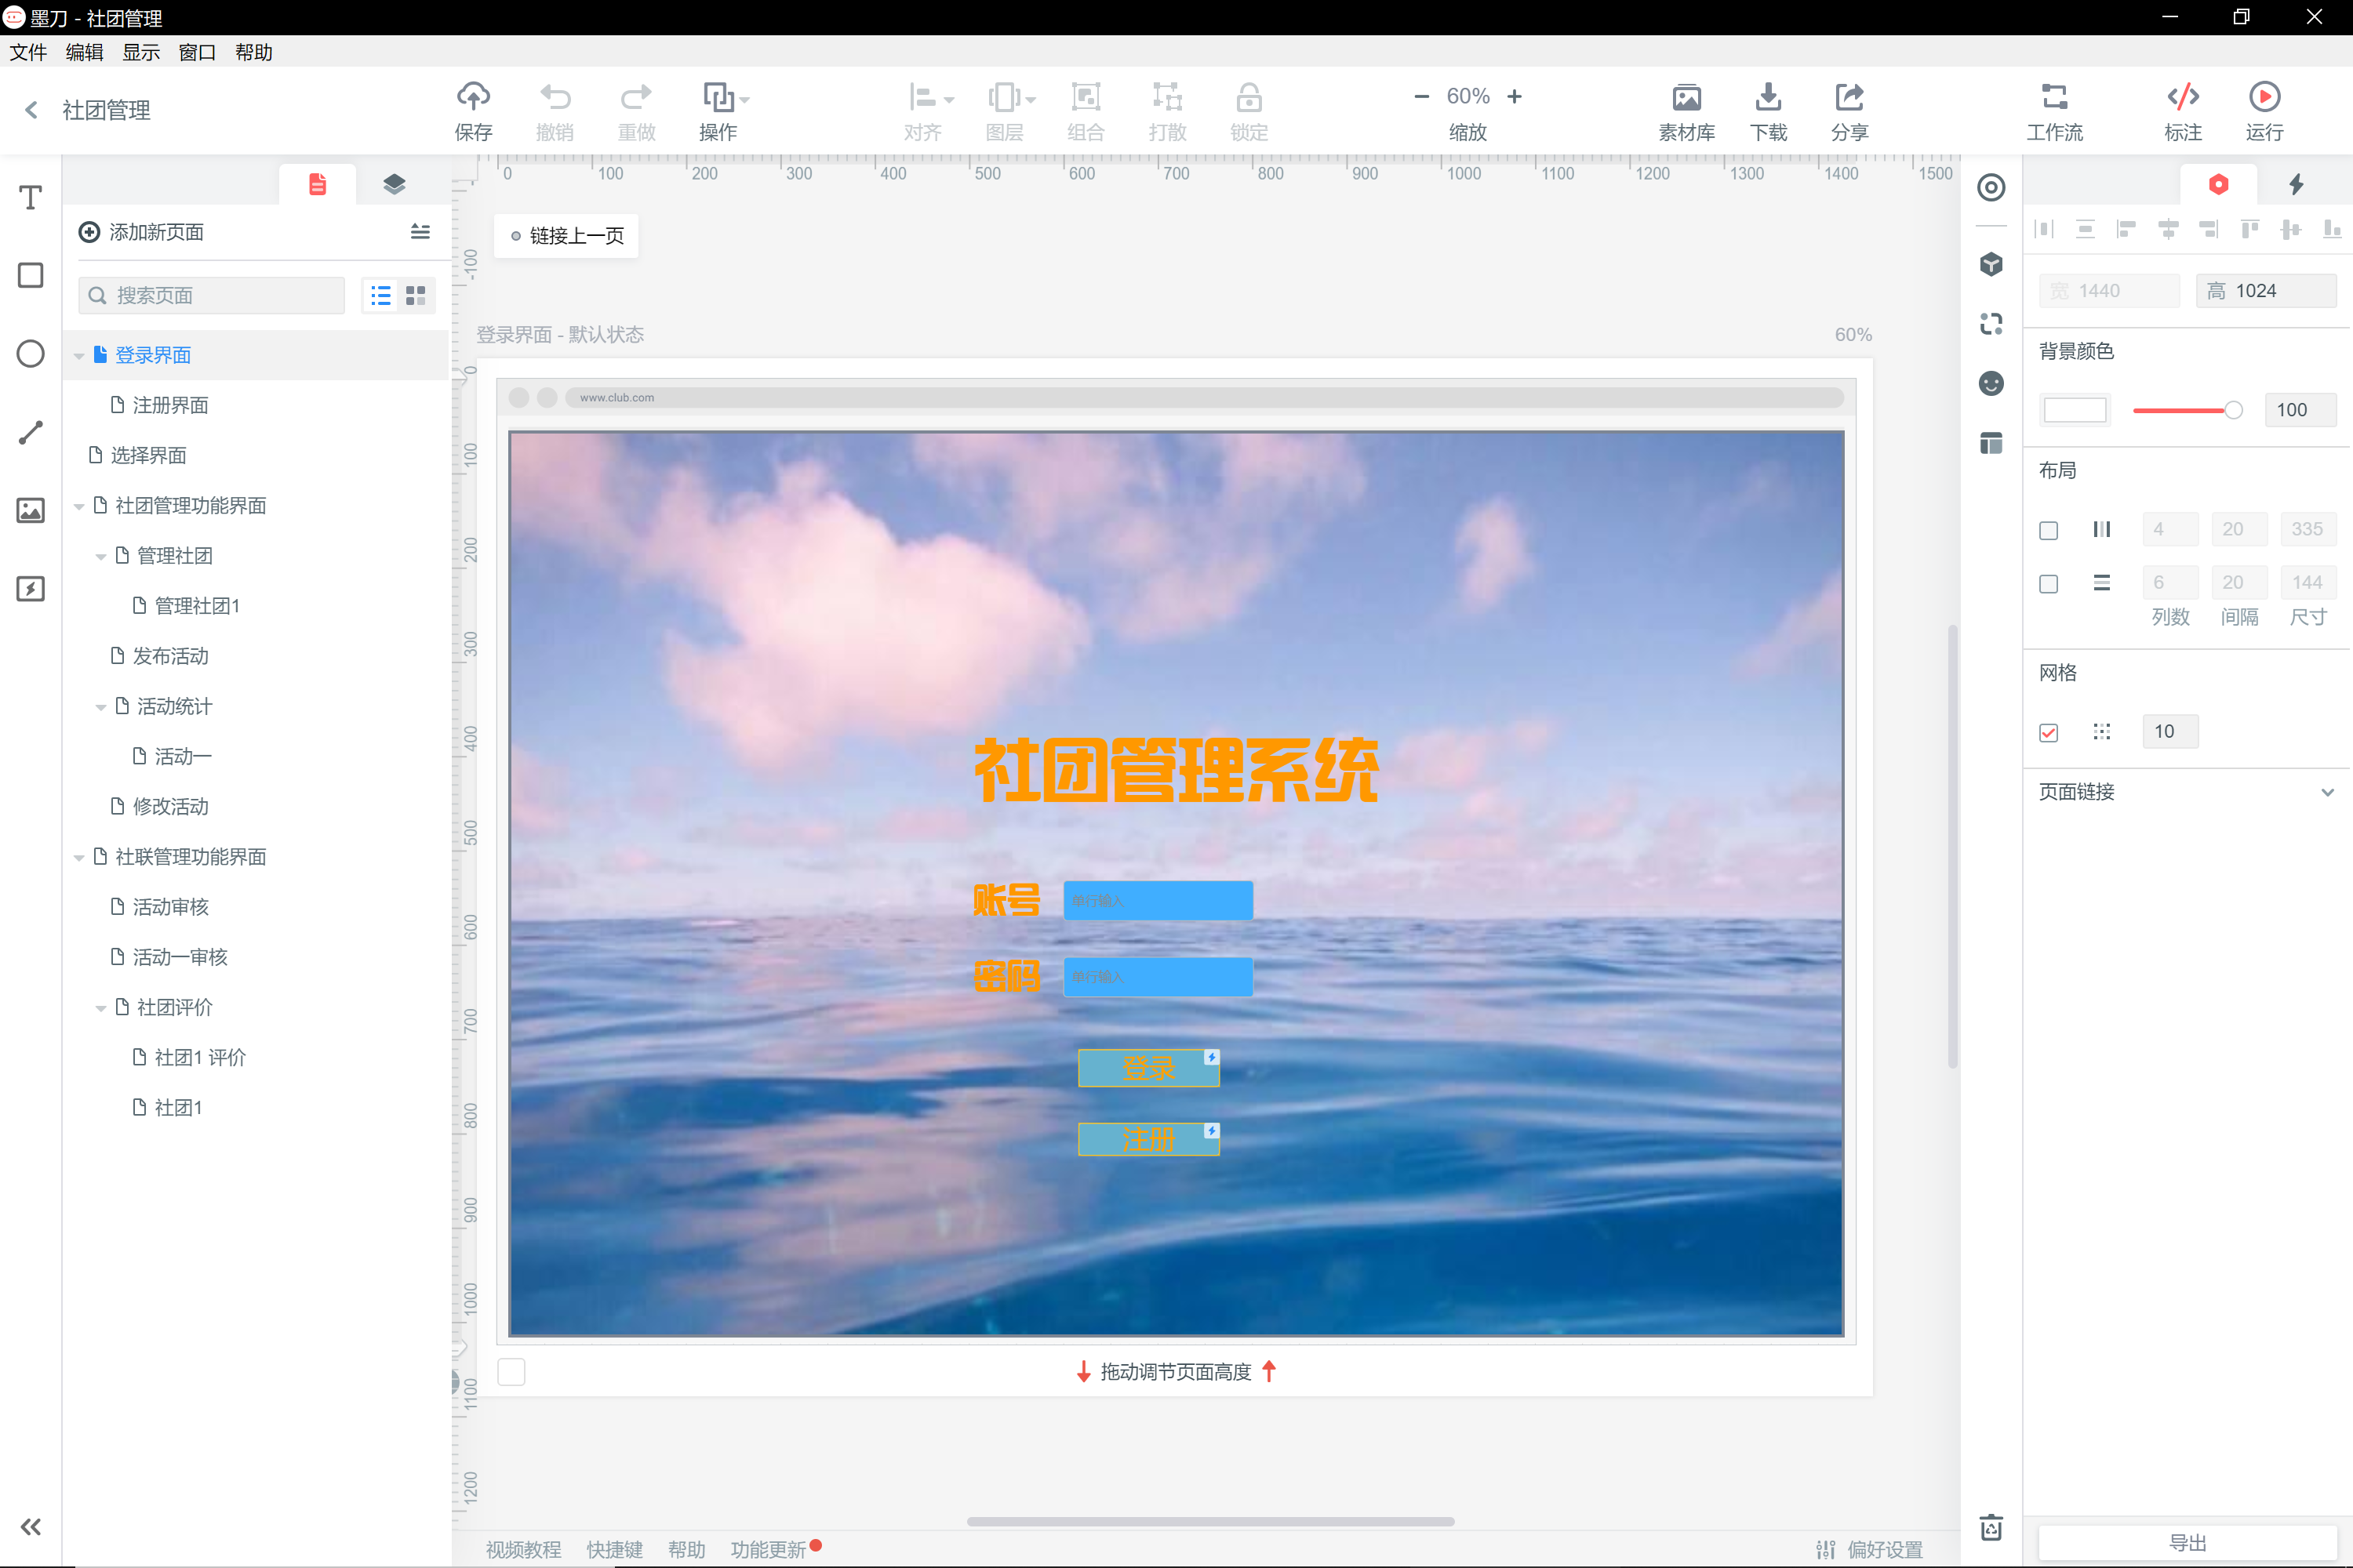Collapse the 社团评价 page group

(x=101, y=1008)
